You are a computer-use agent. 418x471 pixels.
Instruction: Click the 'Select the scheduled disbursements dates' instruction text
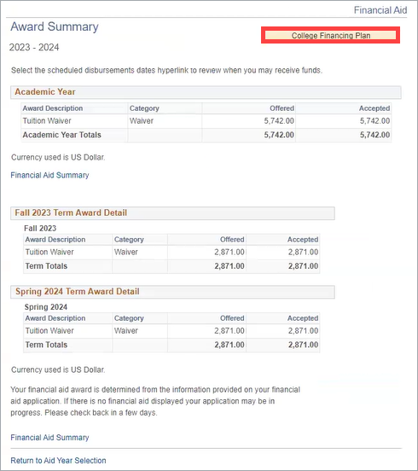[166, 70]
